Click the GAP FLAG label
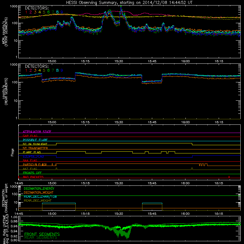This screenshot has height=244, width=244. tap(30, 136)
